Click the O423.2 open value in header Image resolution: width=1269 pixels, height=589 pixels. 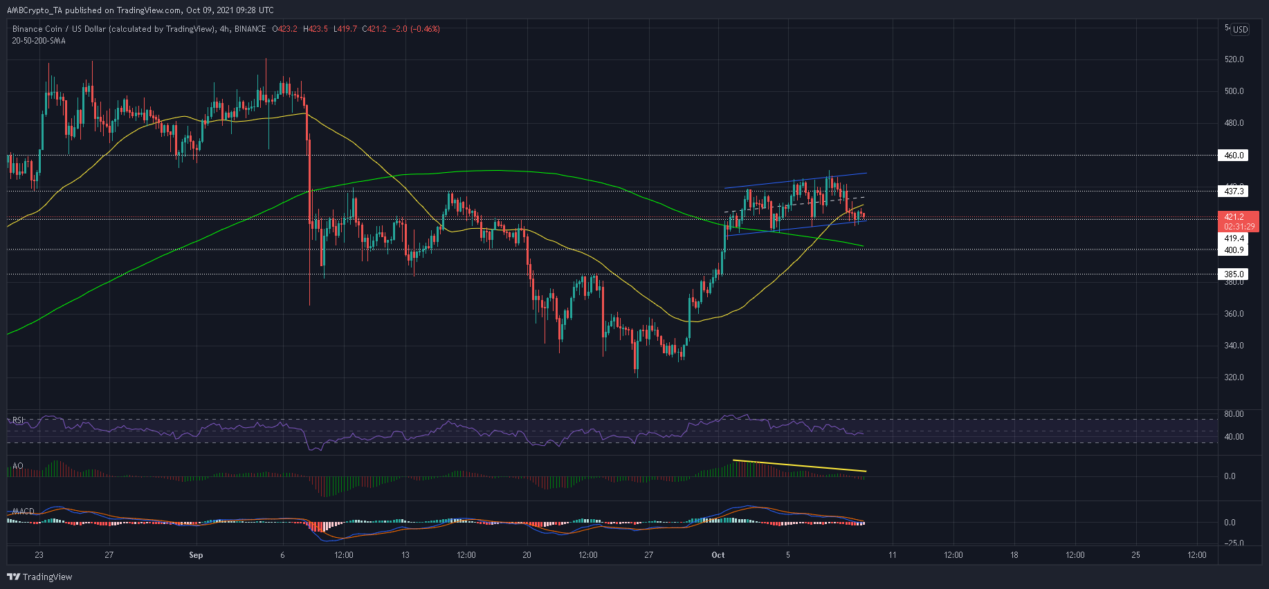click(285, 29)
